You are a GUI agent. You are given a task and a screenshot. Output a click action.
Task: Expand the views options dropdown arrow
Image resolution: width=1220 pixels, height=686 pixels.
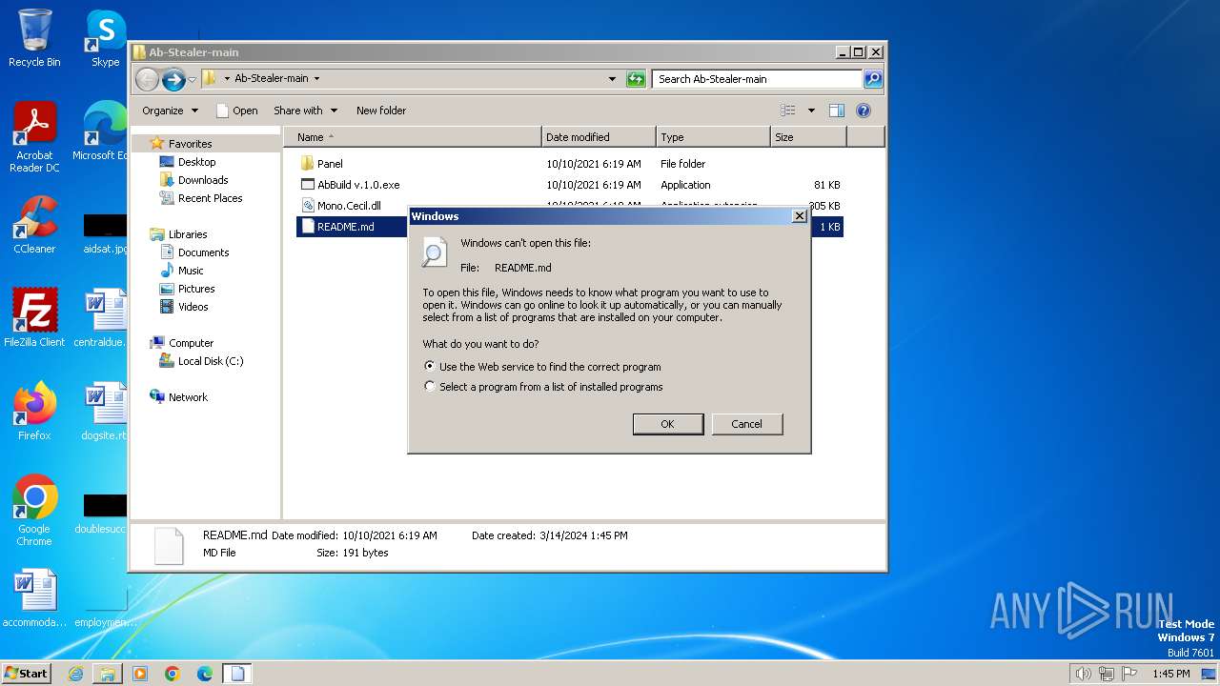811,111
